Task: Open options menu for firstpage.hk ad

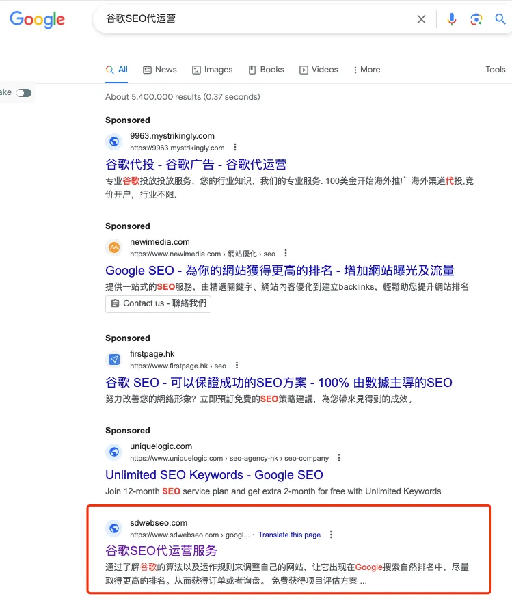Action: pos(237,366)
